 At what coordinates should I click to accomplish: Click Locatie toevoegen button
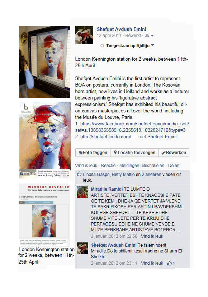pos(134,153)
